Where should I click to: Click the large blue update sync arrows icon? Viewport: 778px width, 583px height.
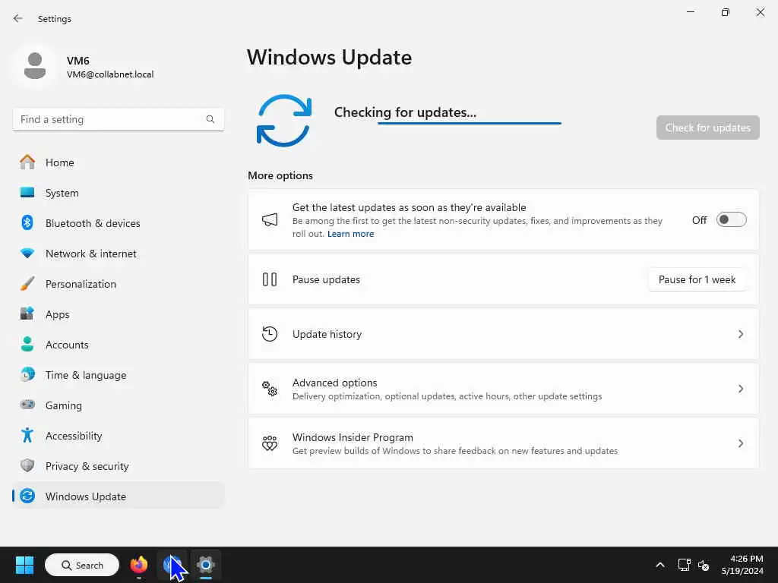(284, 121)
